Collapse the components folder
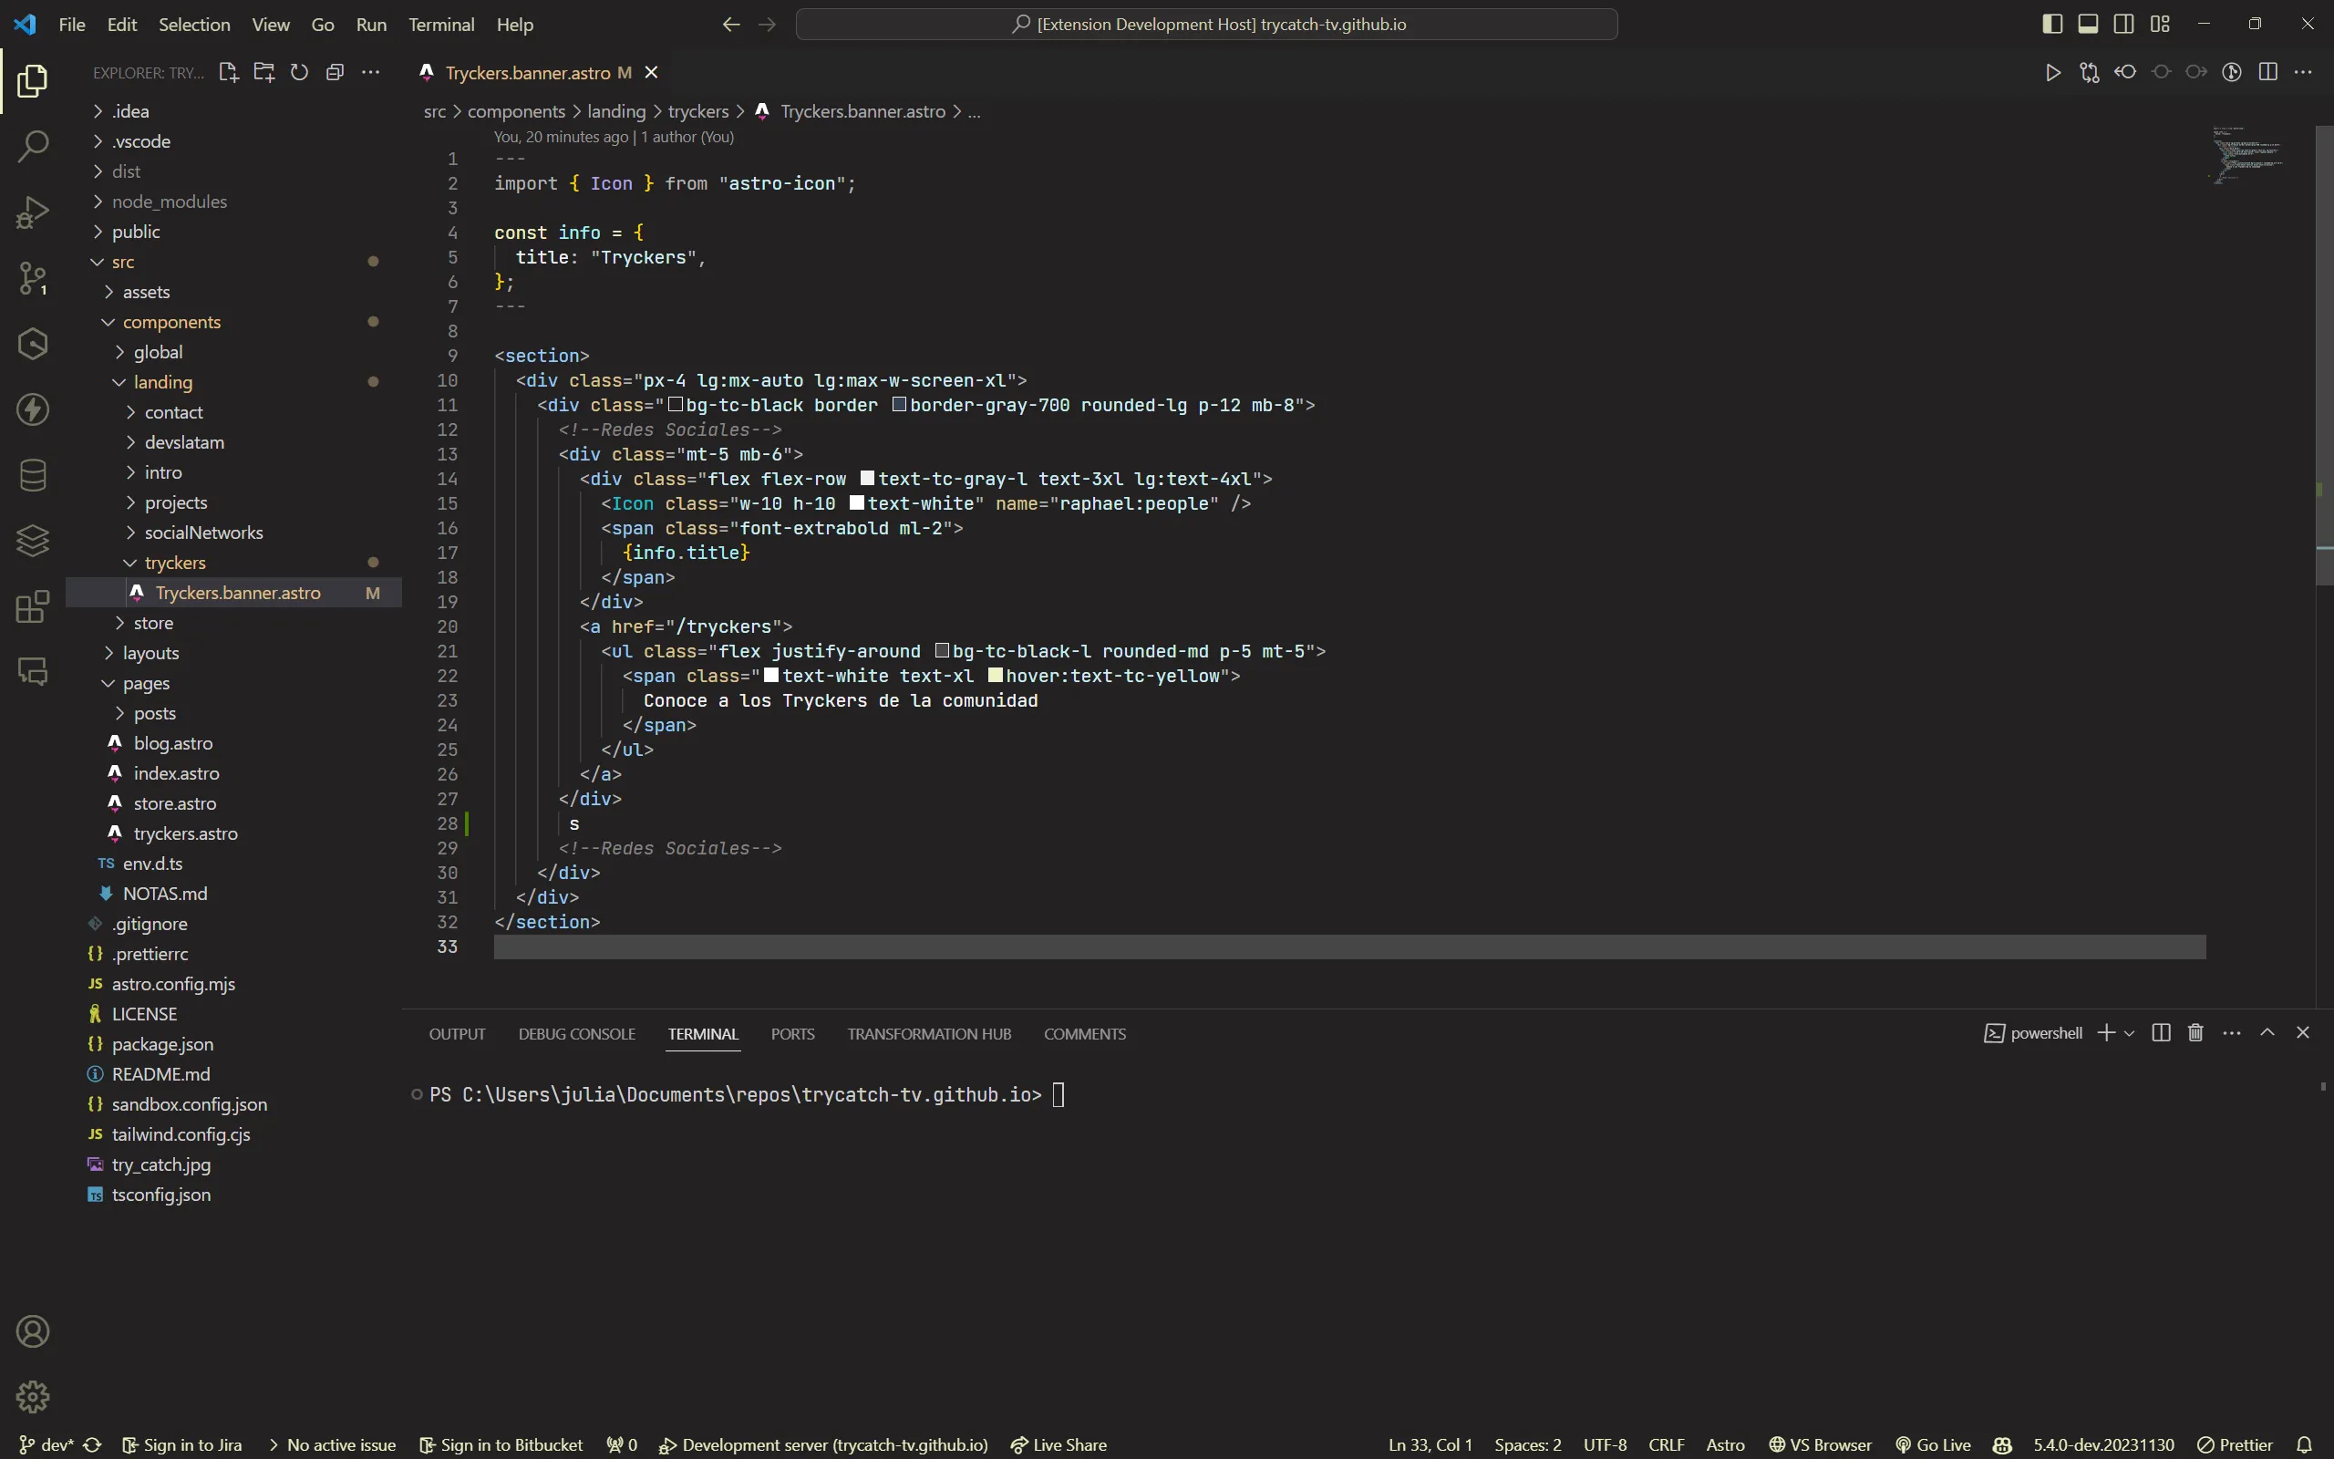The height and width of the screenshot is (1459, 2334). click(x=233, y=321)
